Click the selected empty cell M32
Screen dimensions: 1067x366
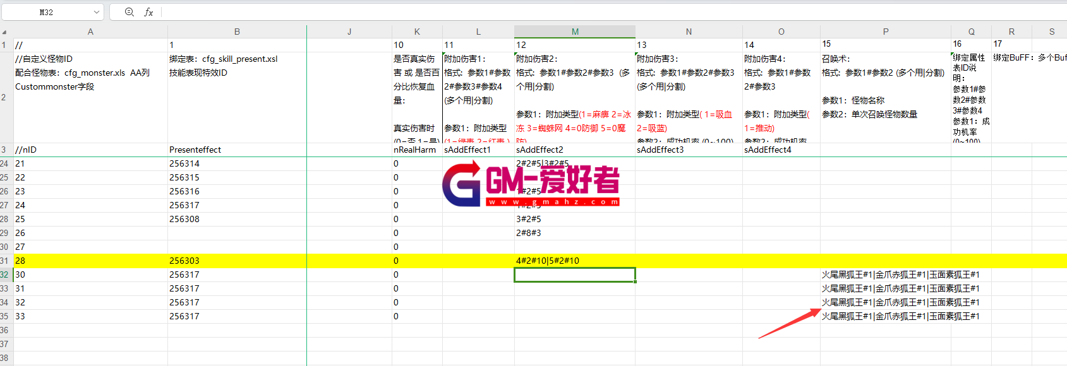pyautogui.click(x=575, y=274)
